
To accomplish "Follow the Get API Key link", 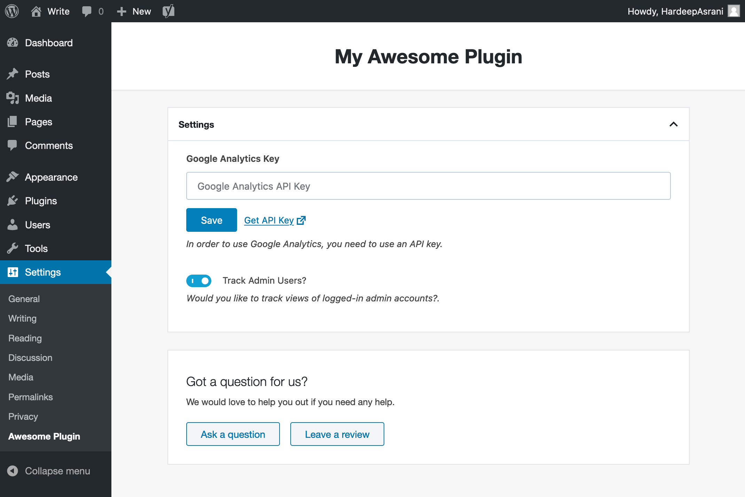I will pos(269,220).
